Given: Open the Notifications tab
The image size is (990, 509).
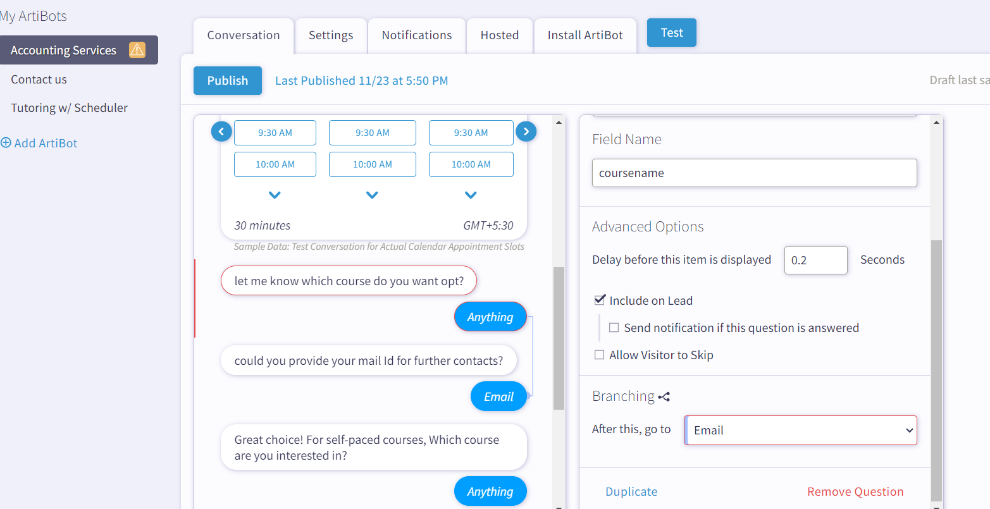Looking at the screenshot, I should (417, 35).
